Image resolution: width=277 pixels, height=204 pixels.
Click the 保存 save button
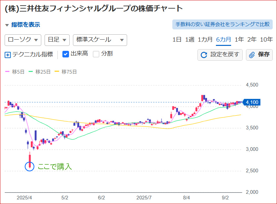click(x=259, y=55)
